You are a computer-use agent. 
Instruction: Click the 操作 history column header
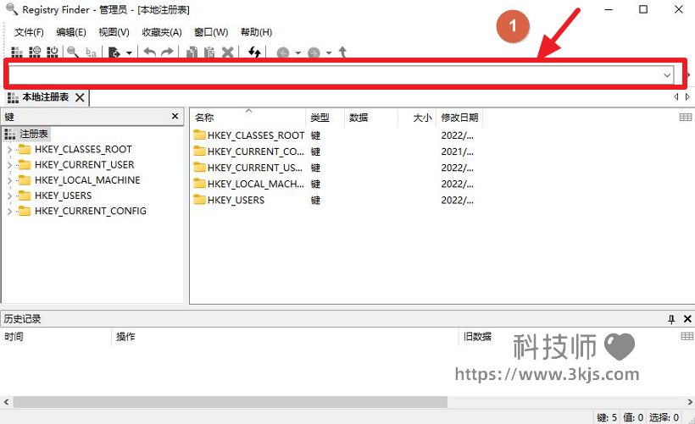click(284, 336)
